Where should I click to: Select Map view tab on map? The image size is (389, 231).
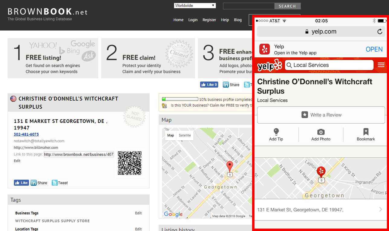point(171,135)
